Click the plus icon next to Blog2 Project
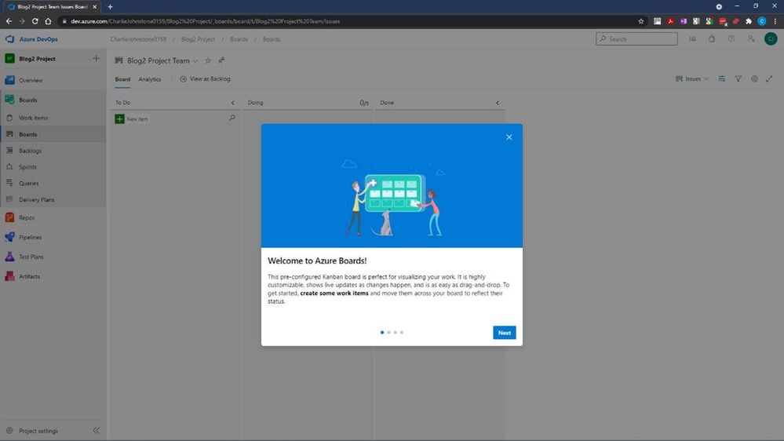The width and height of the screenshot is (784, 441). click(96, 59)
